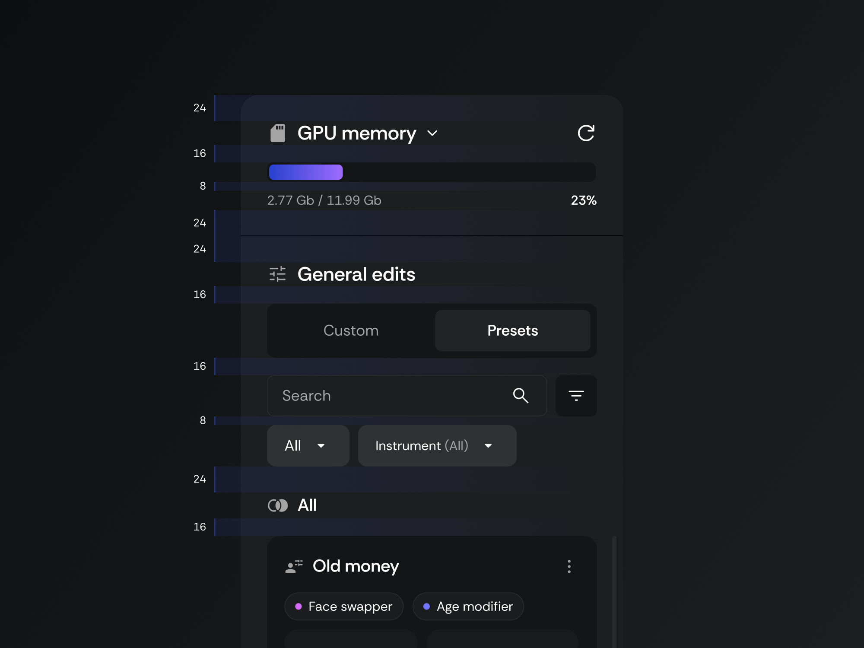The width and height of the screenshot is (864, 648).
Task: Click the GPU memory usage bar
Action: [x=432, y=172]
